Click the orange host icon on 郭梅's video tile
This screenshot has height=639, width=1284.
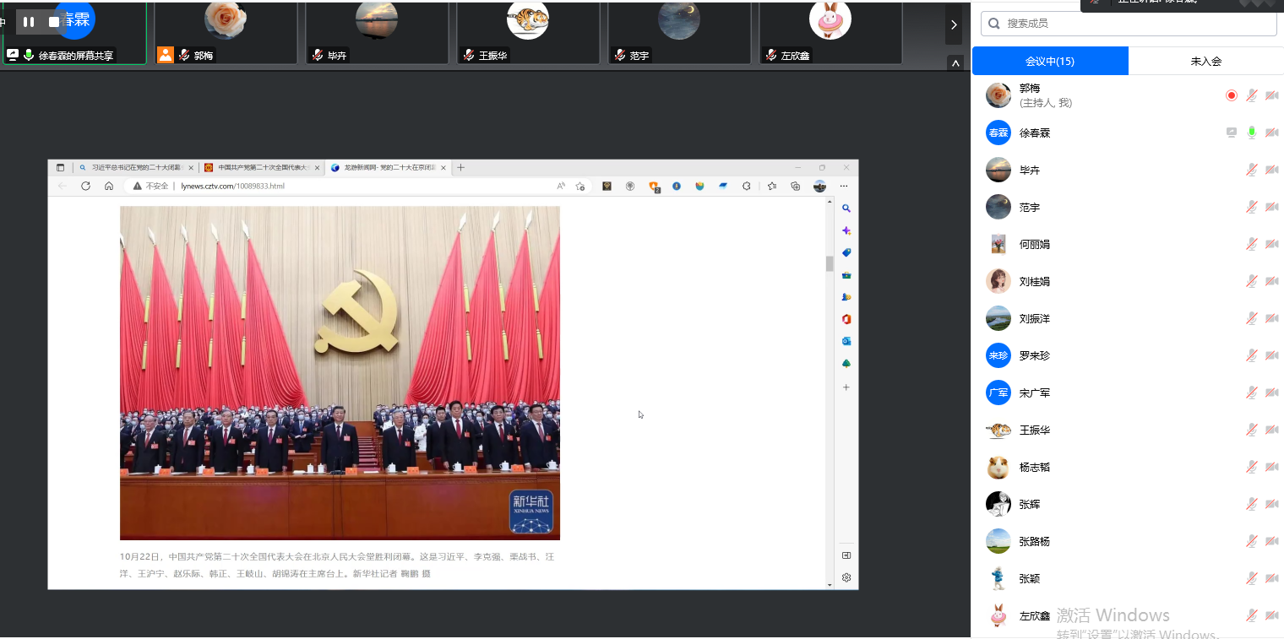166,55
